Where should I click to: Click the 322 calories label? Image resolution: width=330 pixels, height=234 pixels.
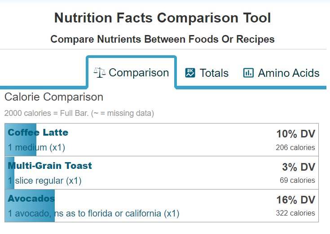click(295, 213)
